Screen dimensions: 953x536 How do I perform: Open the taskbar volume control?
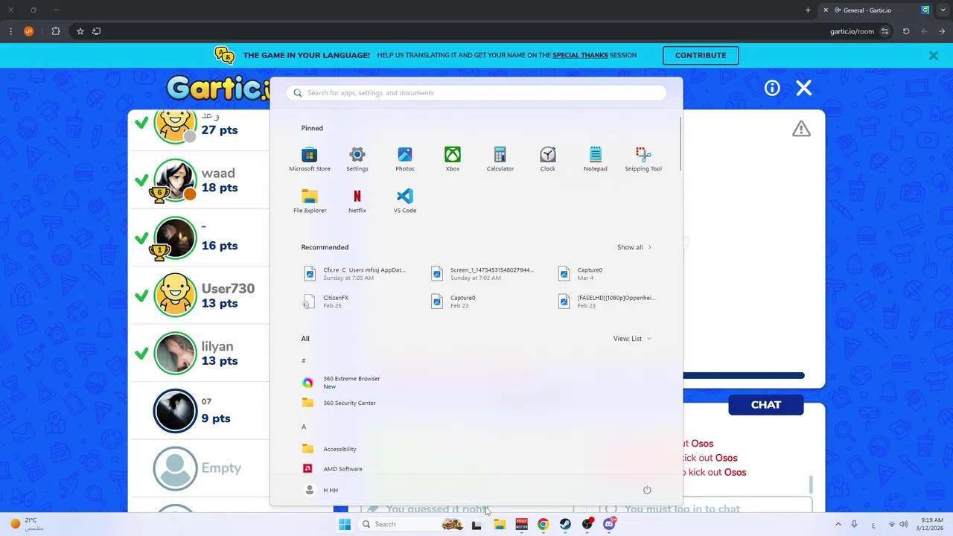(904, 524)
